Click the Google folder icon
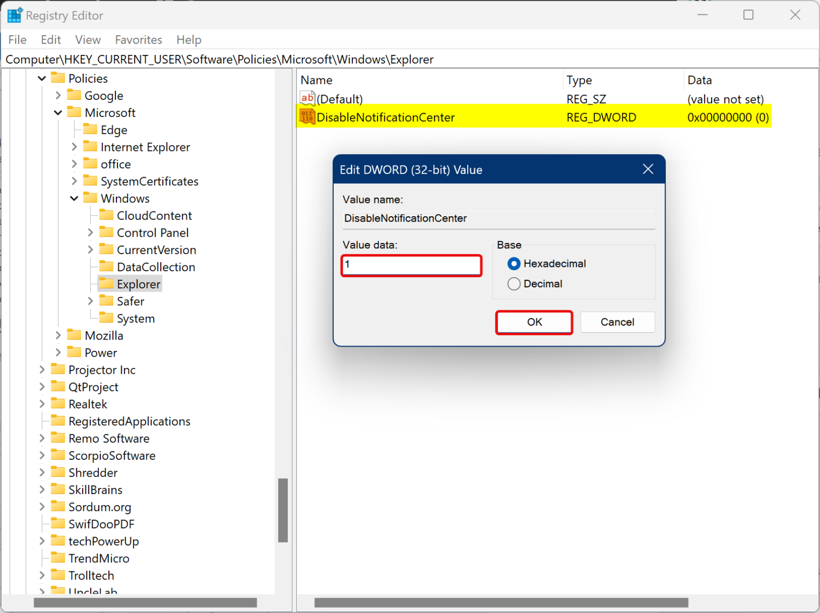820x613 pixels. point(74,95)
